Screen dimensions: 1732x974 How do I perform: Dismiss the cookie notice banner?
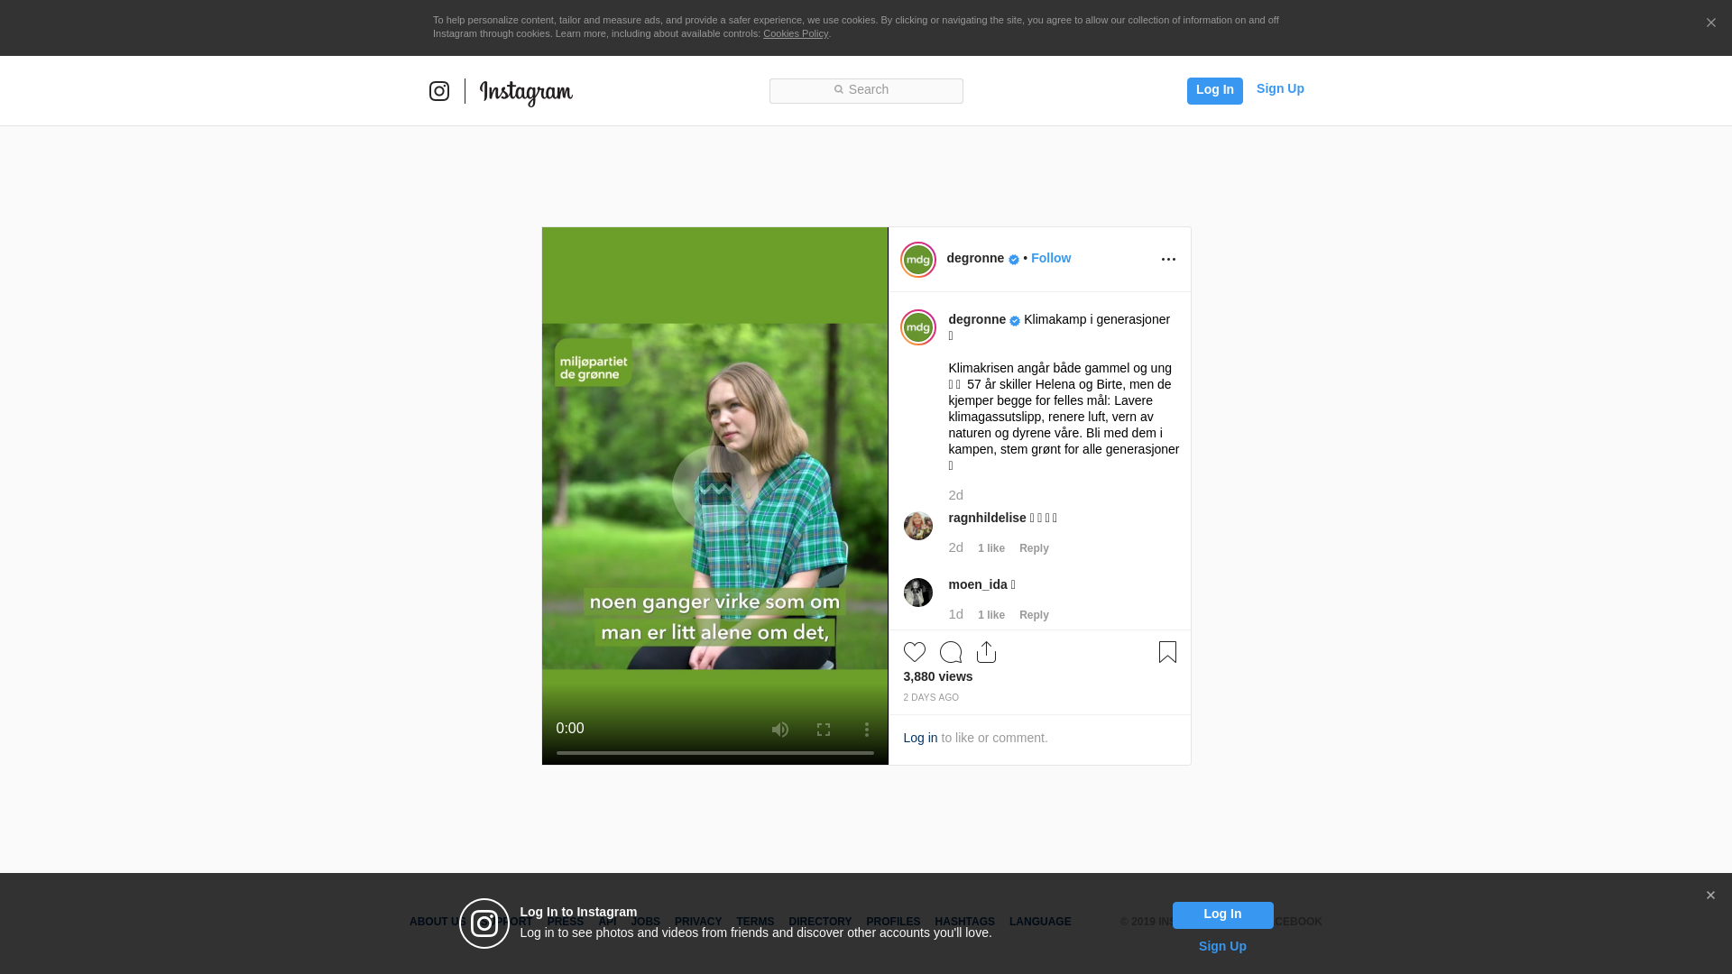(1710, 23)
